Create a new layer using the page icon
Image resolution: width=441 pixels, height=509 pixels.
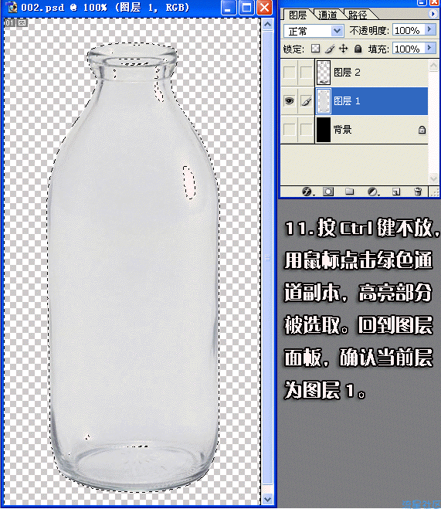click(396, 192)
